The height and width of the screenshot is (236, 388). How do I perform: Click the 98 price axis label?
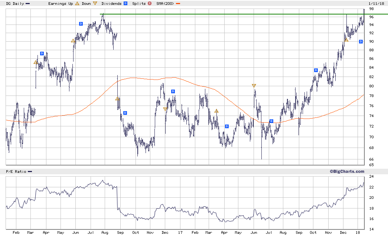(371, 9)
